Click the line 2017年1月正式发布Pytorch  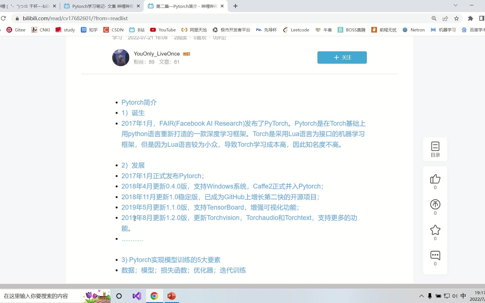163,176
